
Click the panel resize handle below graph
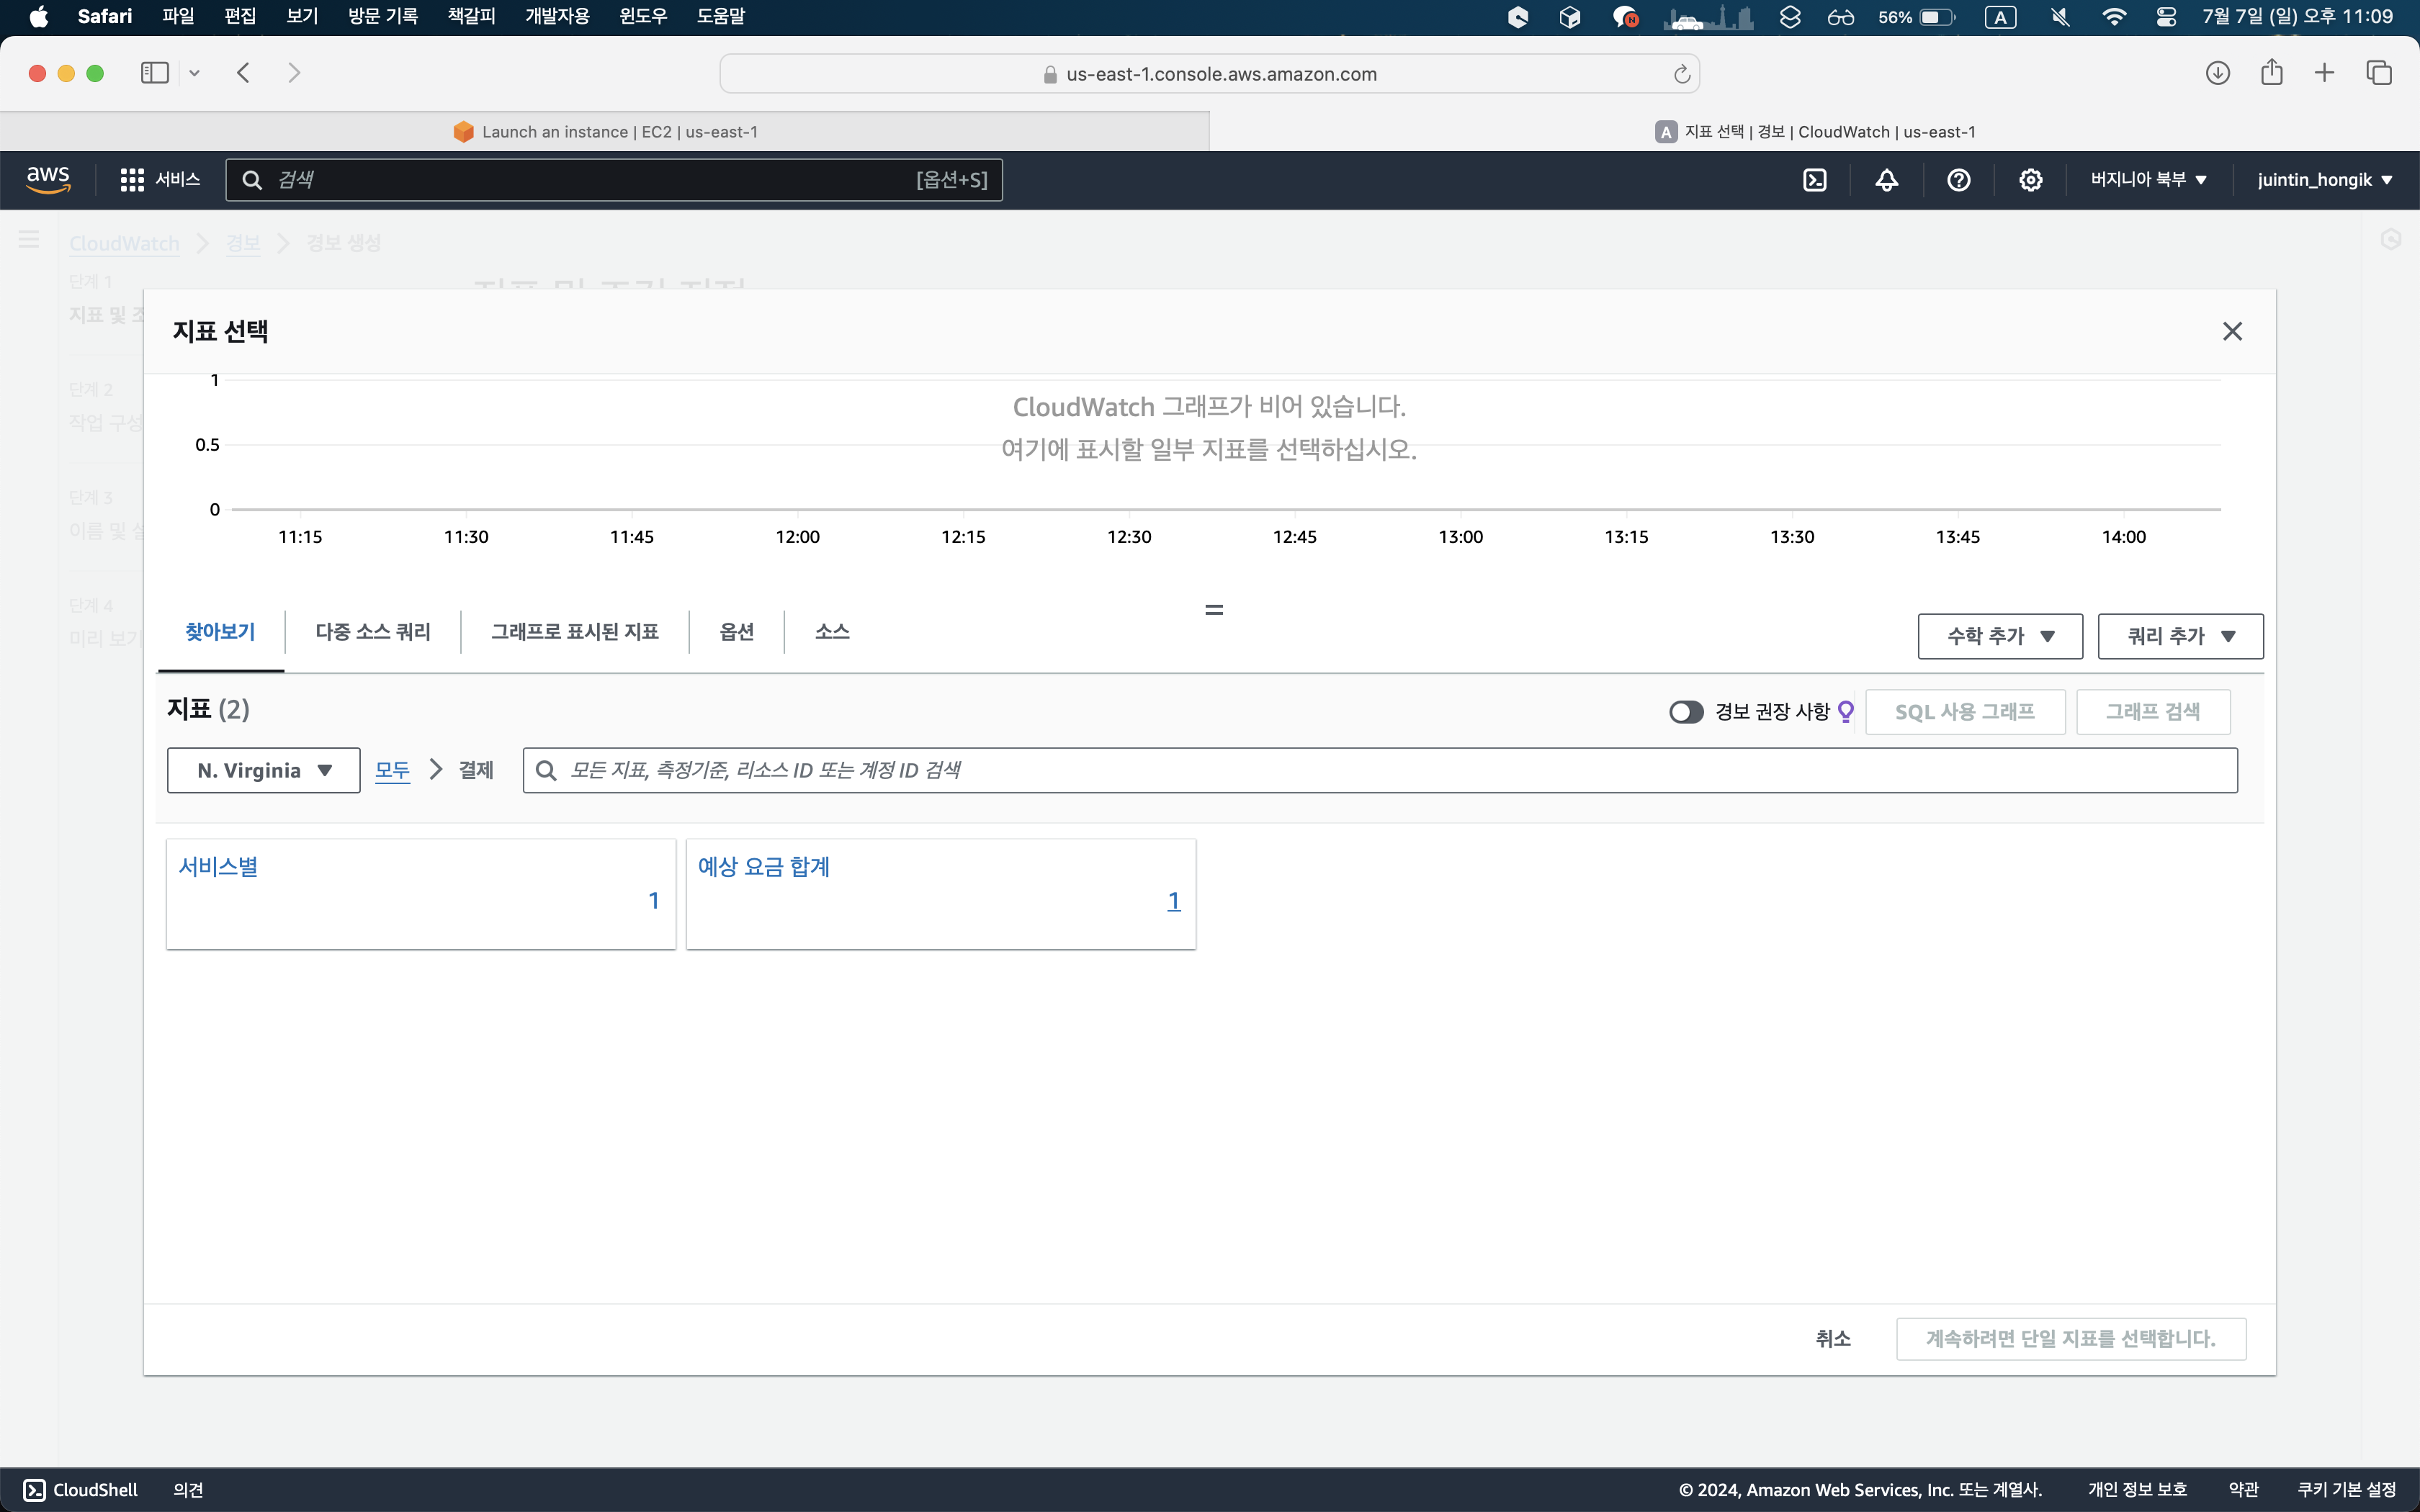pyautogui.click(x=1214, y=609)
